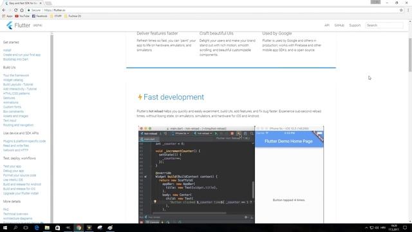Open Task View on the taskbar
This screenshot has height=232, width=412.
(x=26, y=227)
